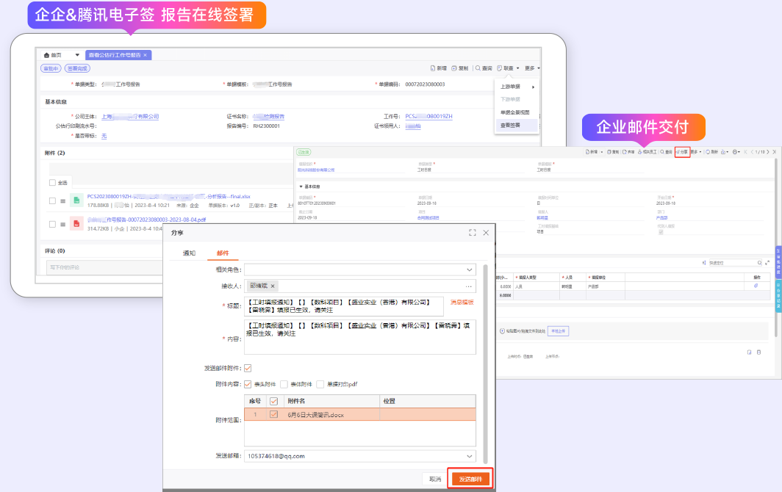This screenshot has width=782, height=492.
Task: Maximize the 分享 dialog via fullscreen icon
Action: (x=473, y=232)
